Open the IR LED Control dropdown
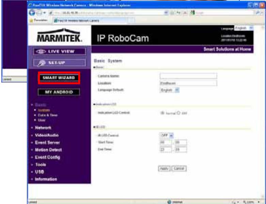 (x=167, y=135)
